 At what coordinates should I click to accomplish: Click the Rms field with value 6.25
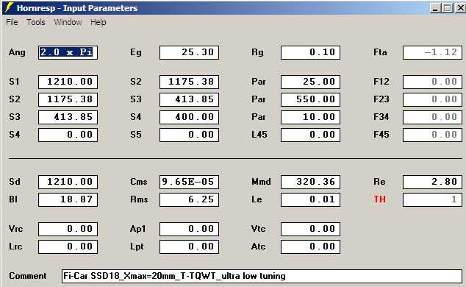pyautogui.click(x=189, y=199)
